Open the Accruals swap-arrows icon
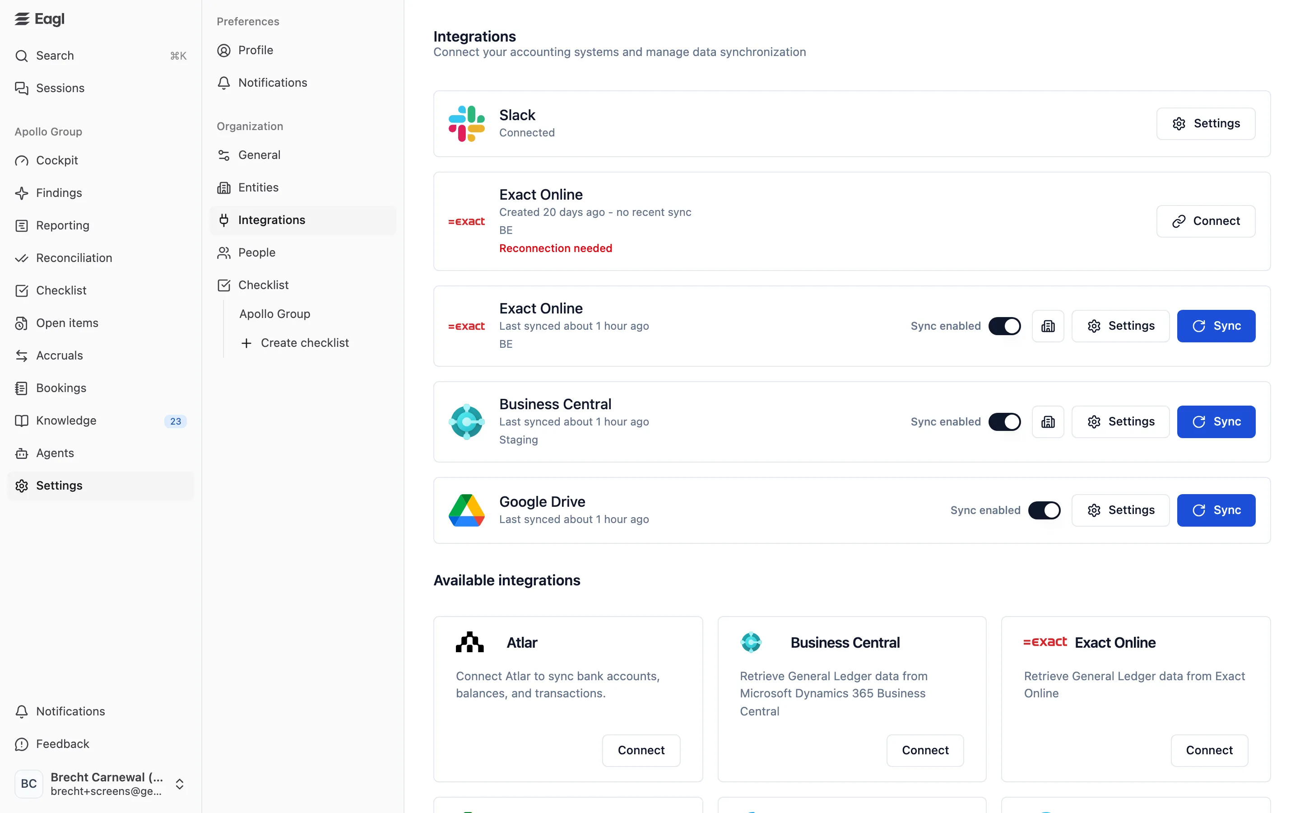 [22, 355]
